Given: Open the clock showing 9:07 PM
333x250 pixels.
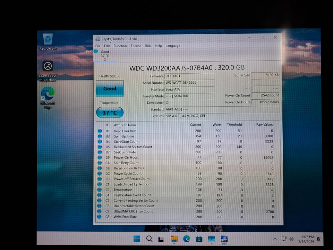Looking at the screenshot, I should [x=306, y=239].
